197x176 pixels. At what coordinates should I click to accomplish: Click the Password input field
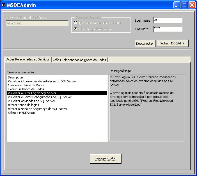(168, 29)
